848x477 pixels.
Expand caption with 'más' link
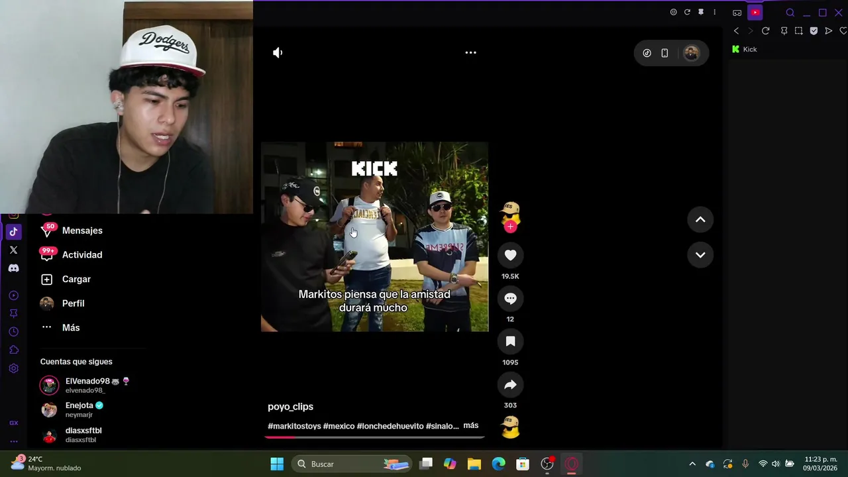[471, 425]
